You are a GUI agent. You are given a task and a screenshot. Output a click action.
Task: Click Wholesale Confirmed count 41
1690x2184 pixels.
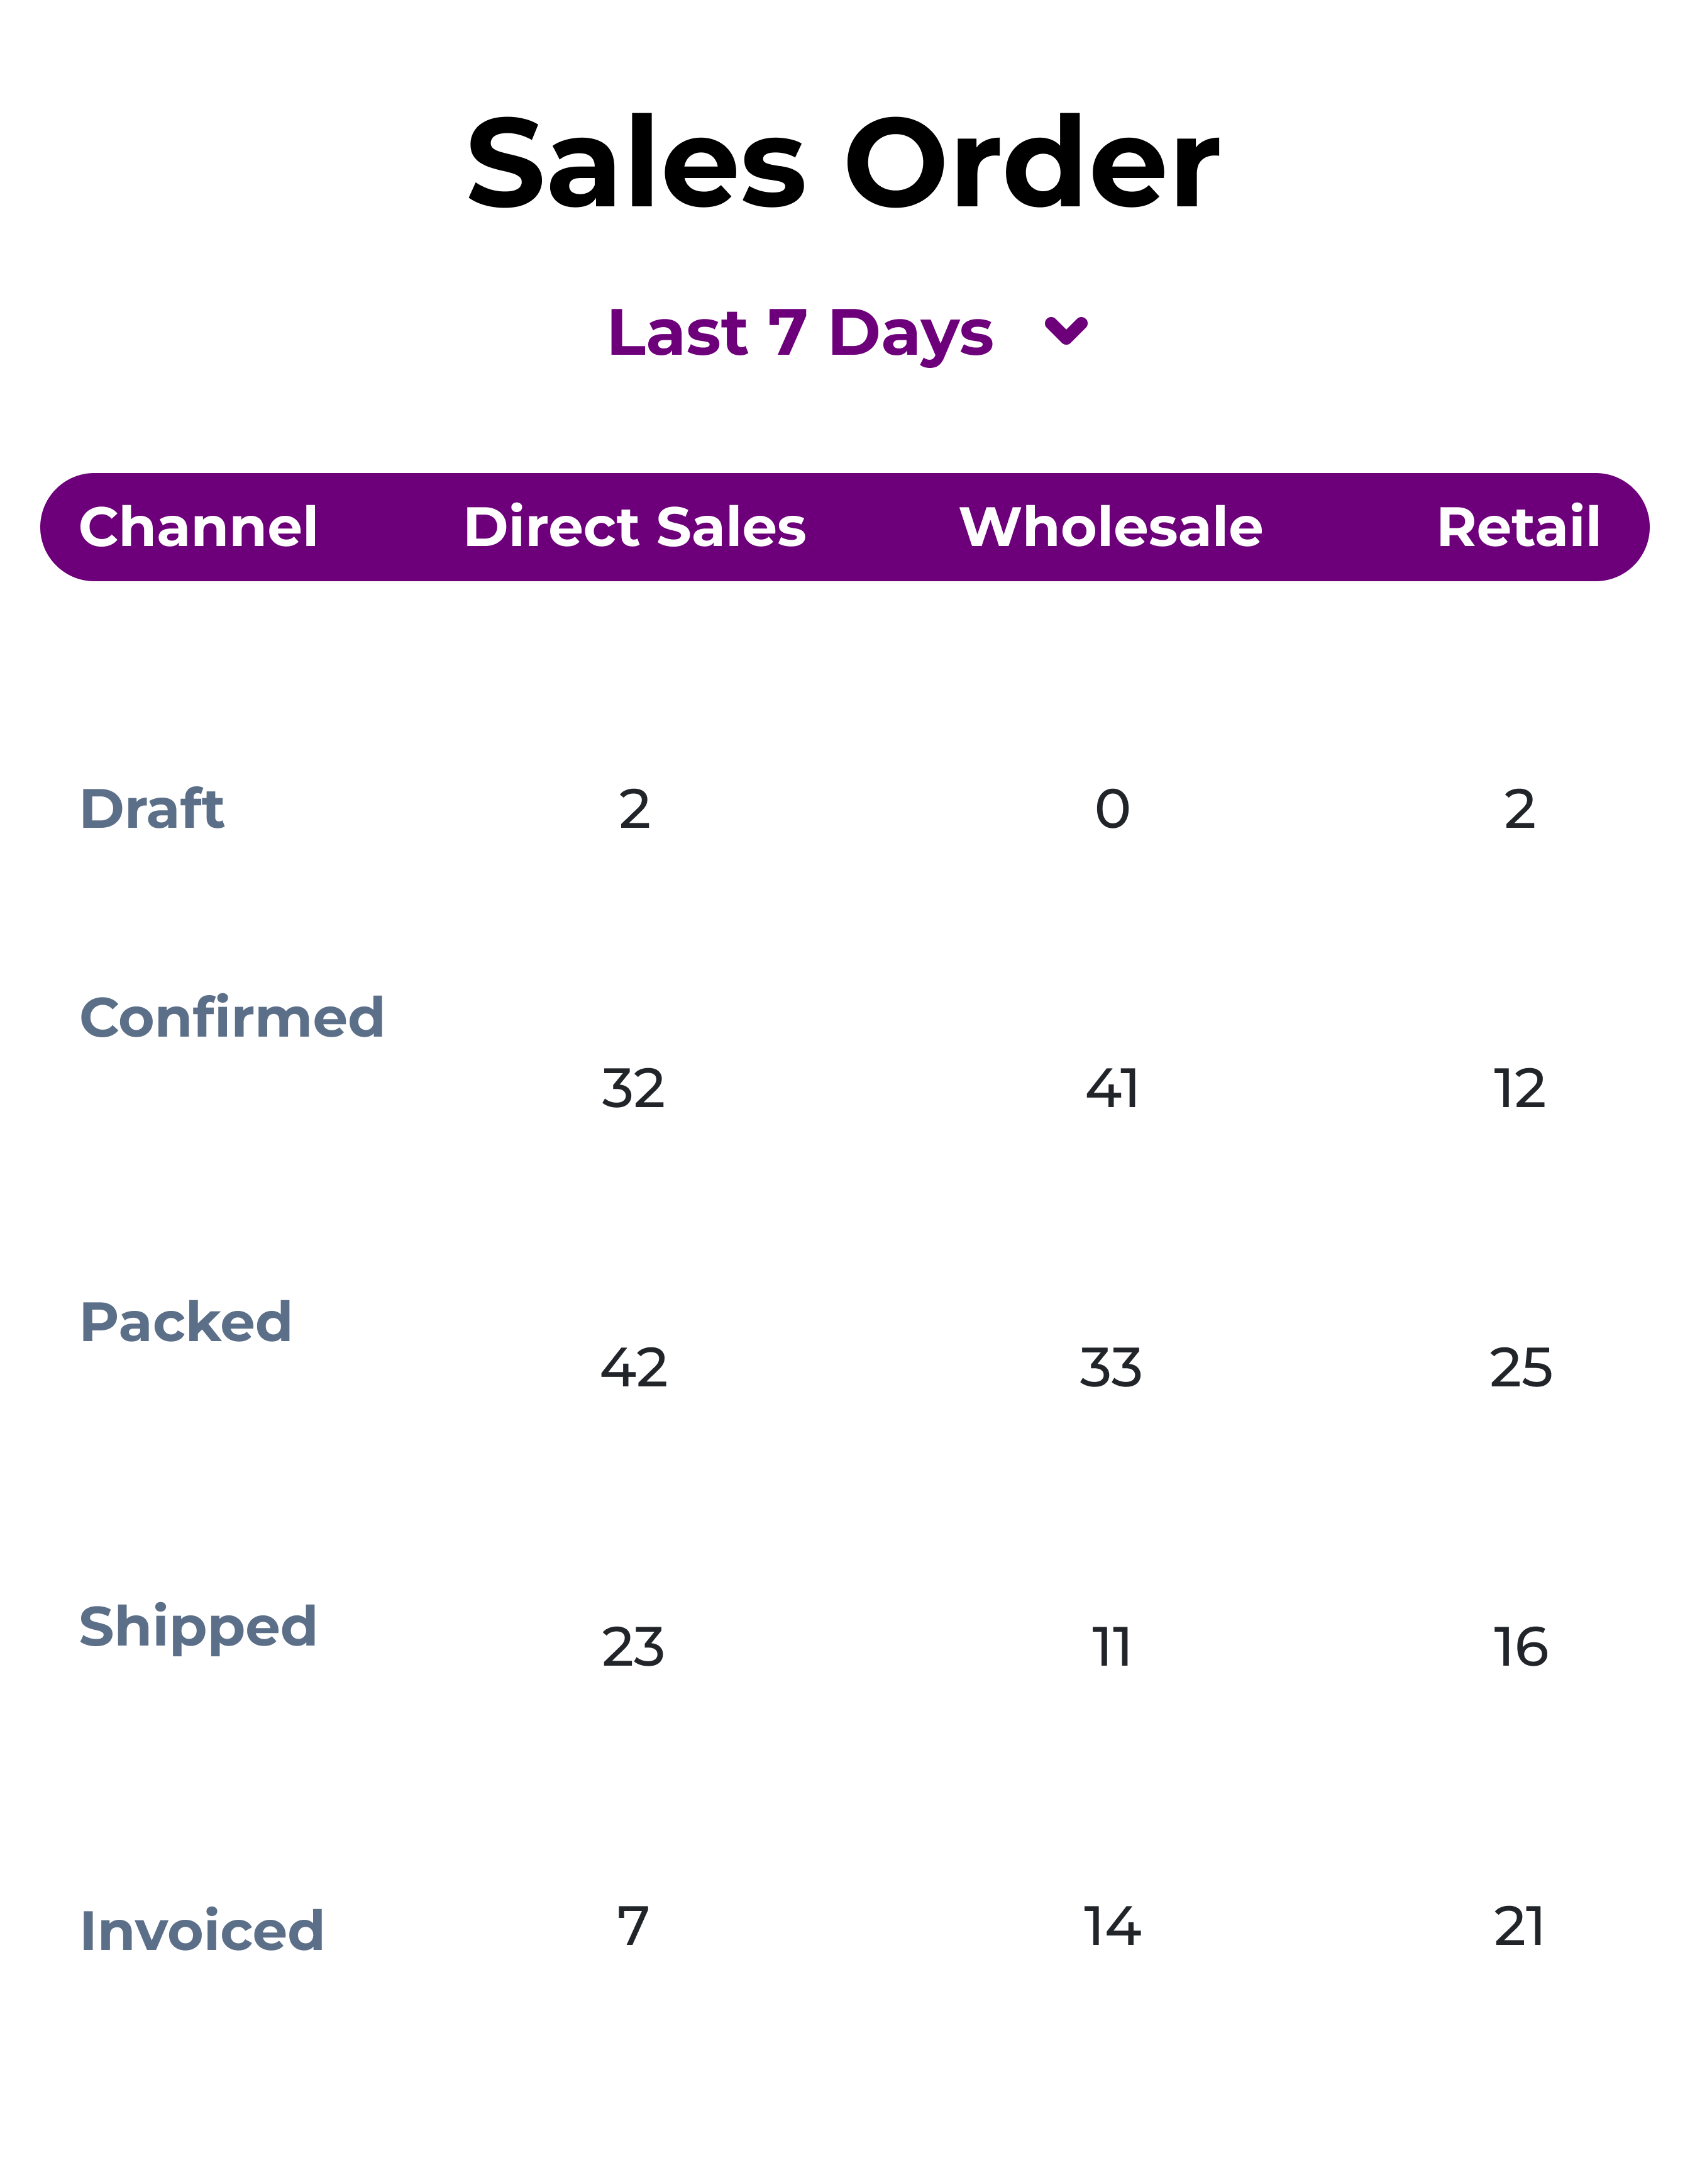click(x=1112, y=1089)
